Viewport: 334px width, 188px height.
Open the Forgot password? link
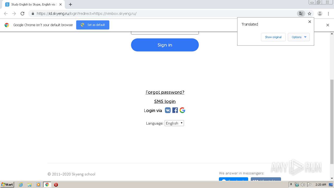(165, 92)
